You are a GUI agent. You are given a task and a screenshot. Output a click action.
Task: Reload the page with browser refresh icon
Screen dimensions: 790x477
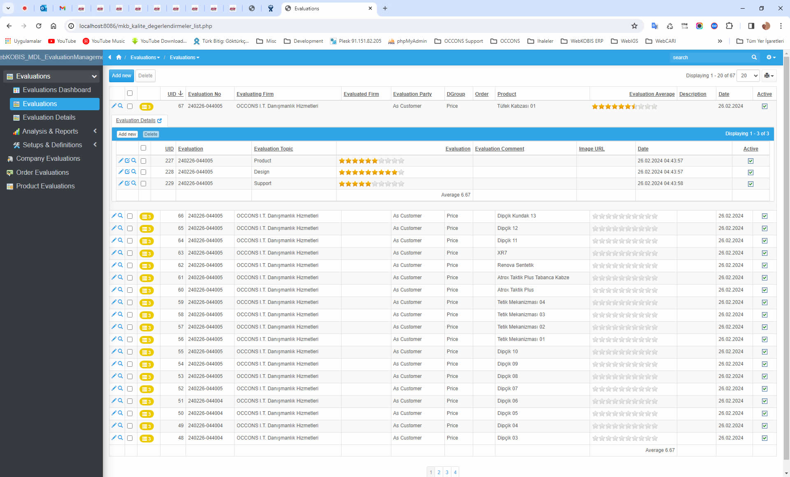(x=39, y=26)
